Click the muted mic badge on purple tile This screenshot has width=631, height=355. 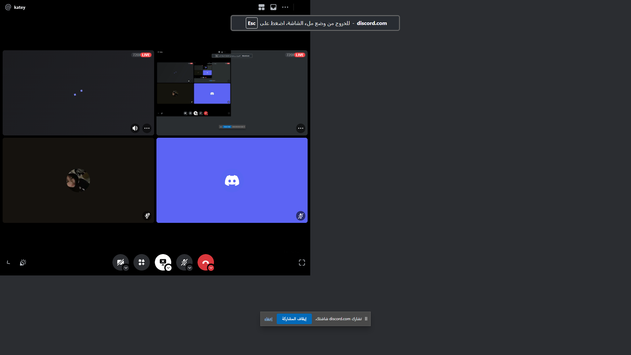coord(301,216)
